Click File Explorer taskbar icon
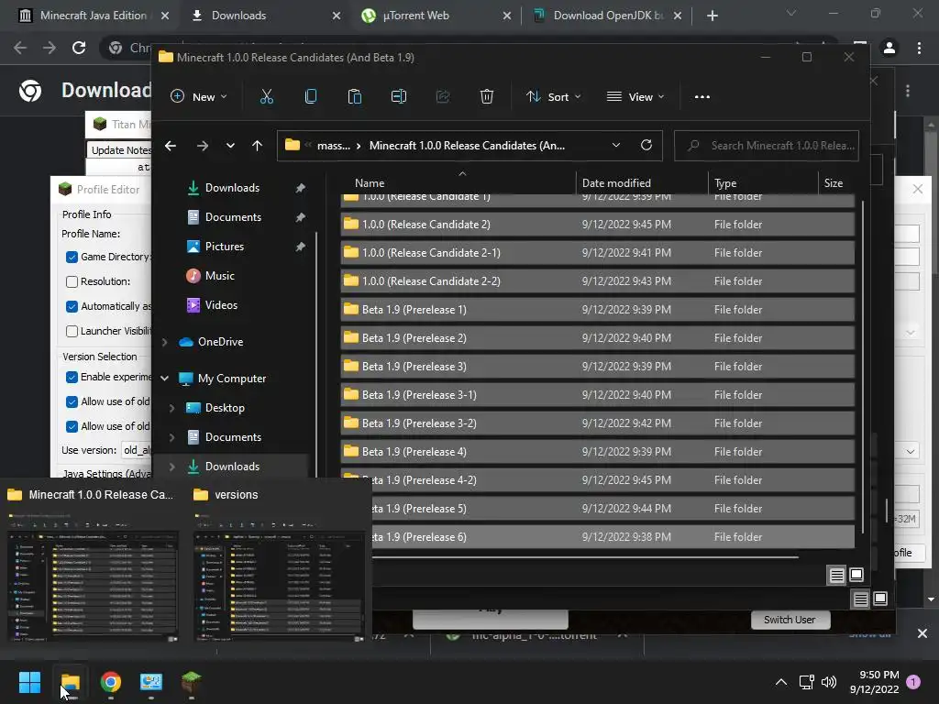 [x=70, y=682]
